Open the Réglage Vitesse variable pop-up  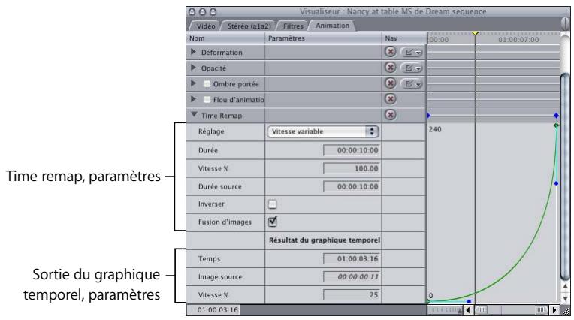click(x=323, y=131)
